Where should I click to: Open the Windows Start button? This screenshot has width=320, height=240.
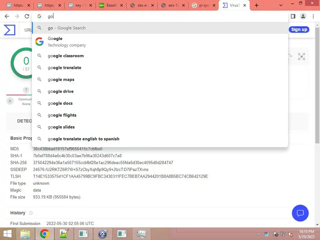7,234
